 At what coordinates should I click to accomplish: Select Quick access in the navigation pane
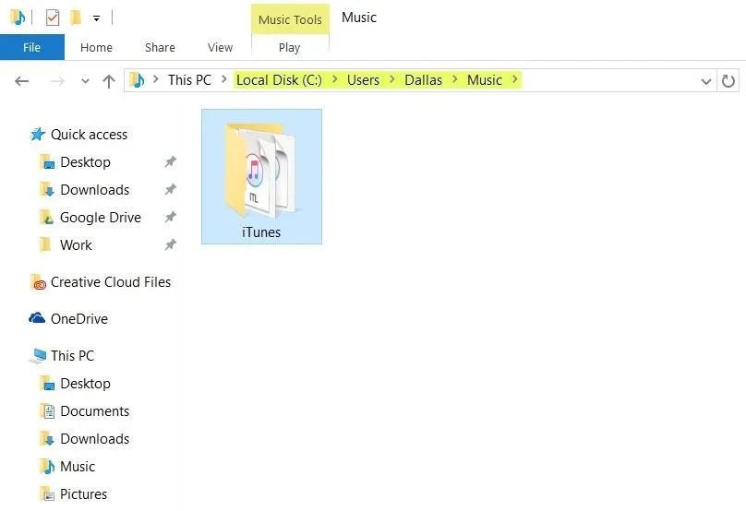click(89, 135)
